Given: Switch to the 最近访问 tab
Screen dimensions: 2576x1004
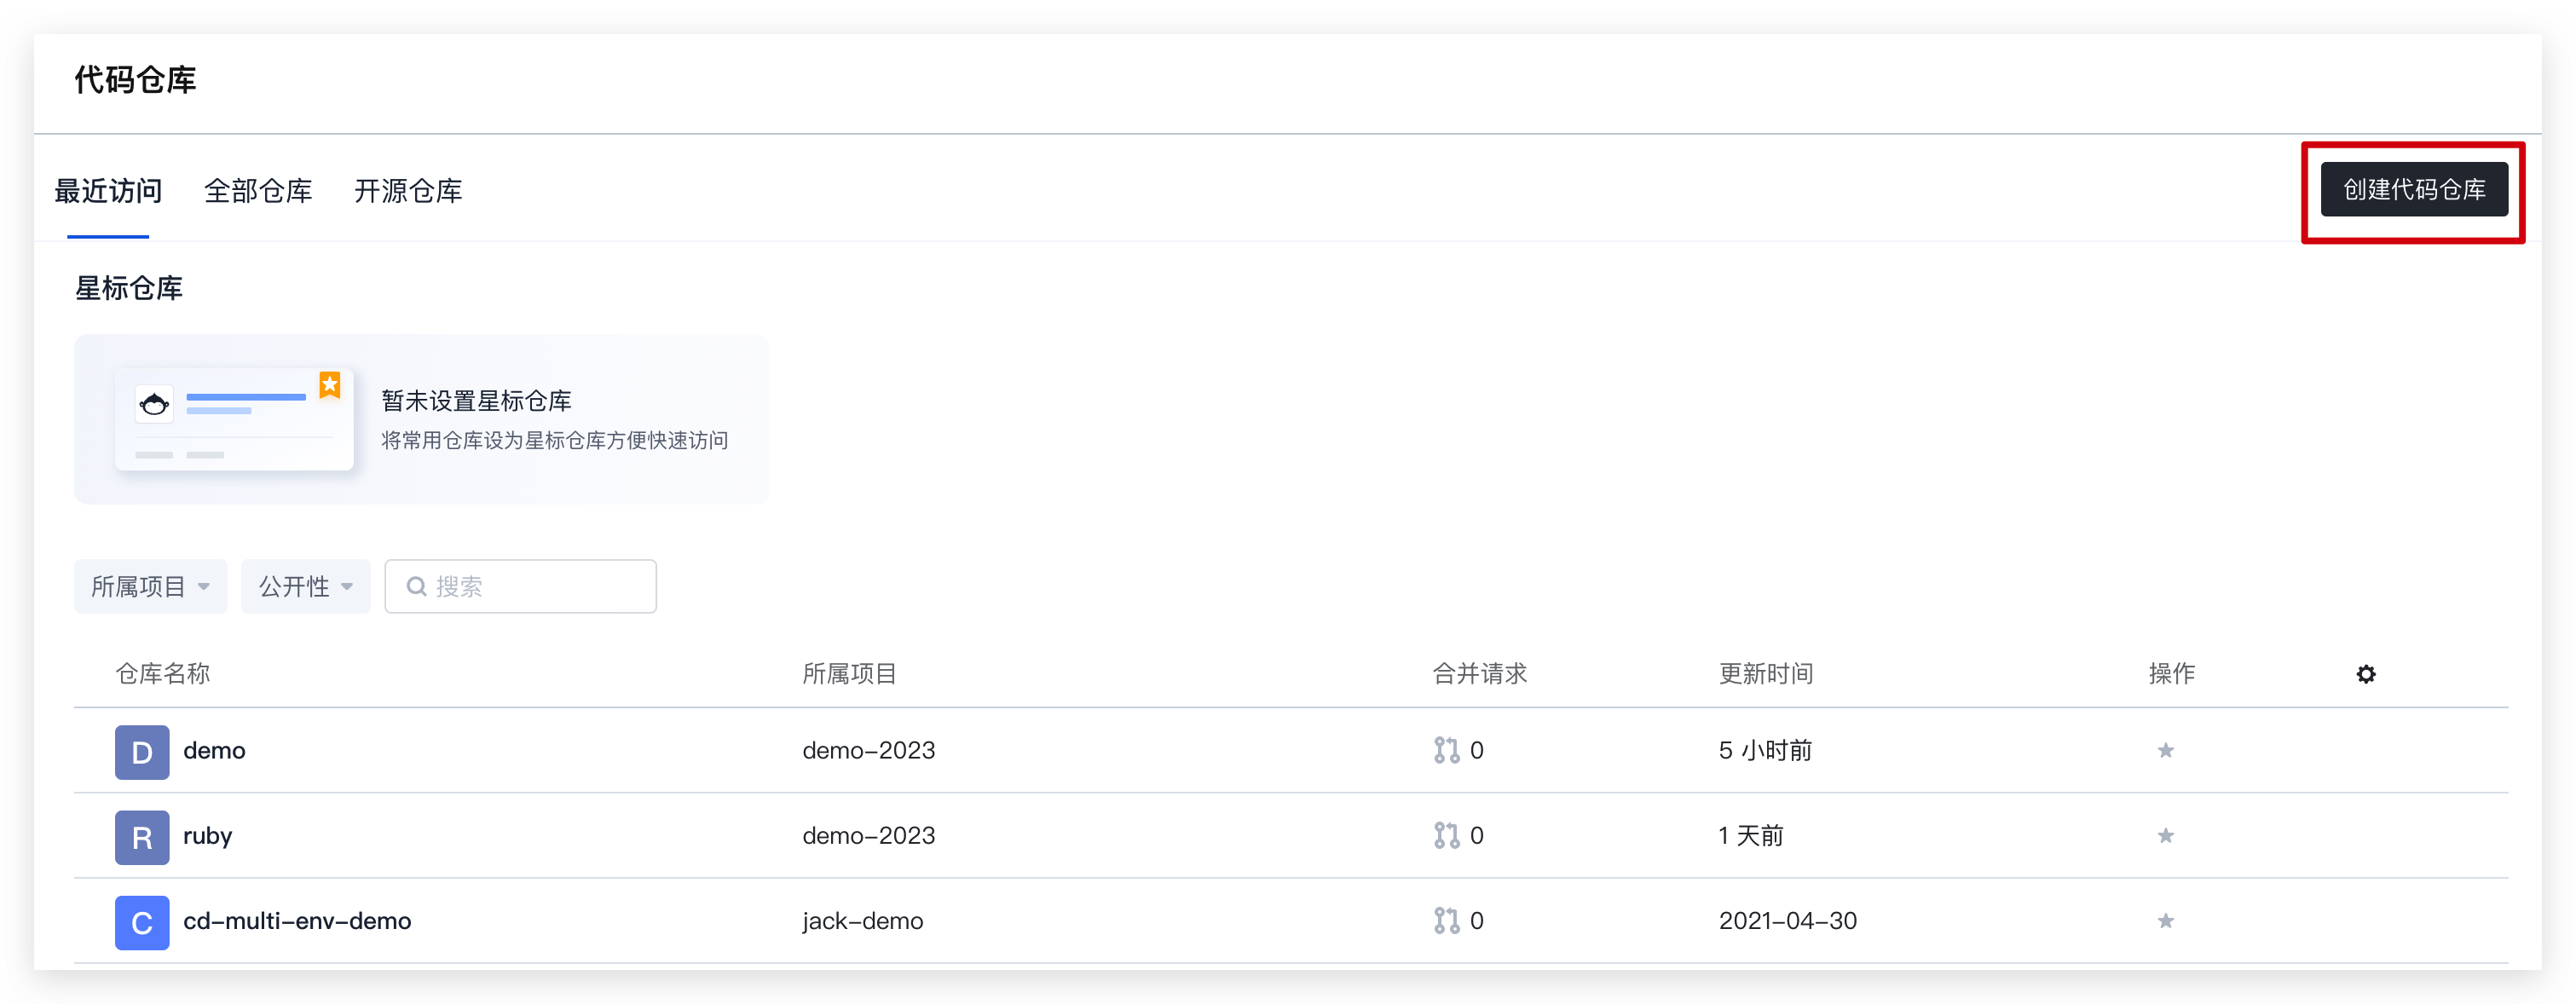Looking at the screenshot, I should coord(108,191).
